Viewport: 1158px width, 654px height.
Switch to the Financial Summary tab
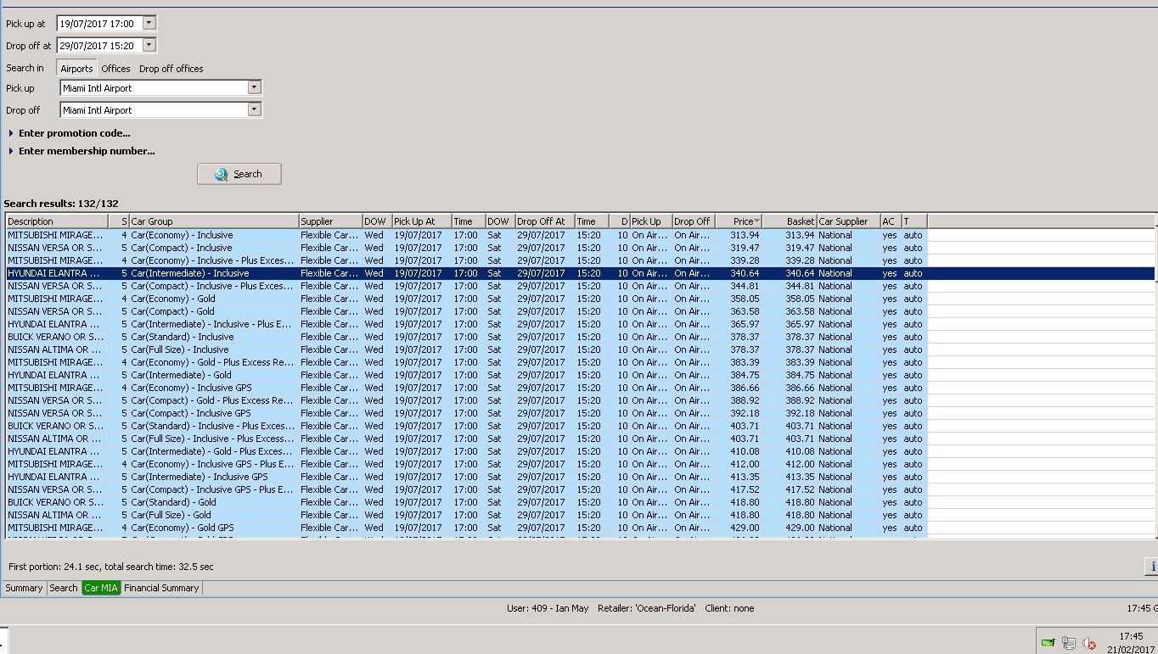[x=161, y=588]
